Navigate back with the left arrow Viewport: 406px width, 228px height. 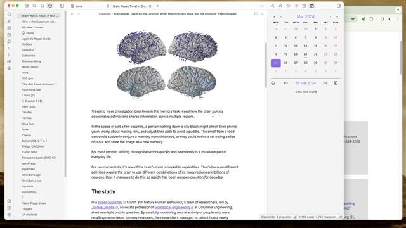pos(72,14)
